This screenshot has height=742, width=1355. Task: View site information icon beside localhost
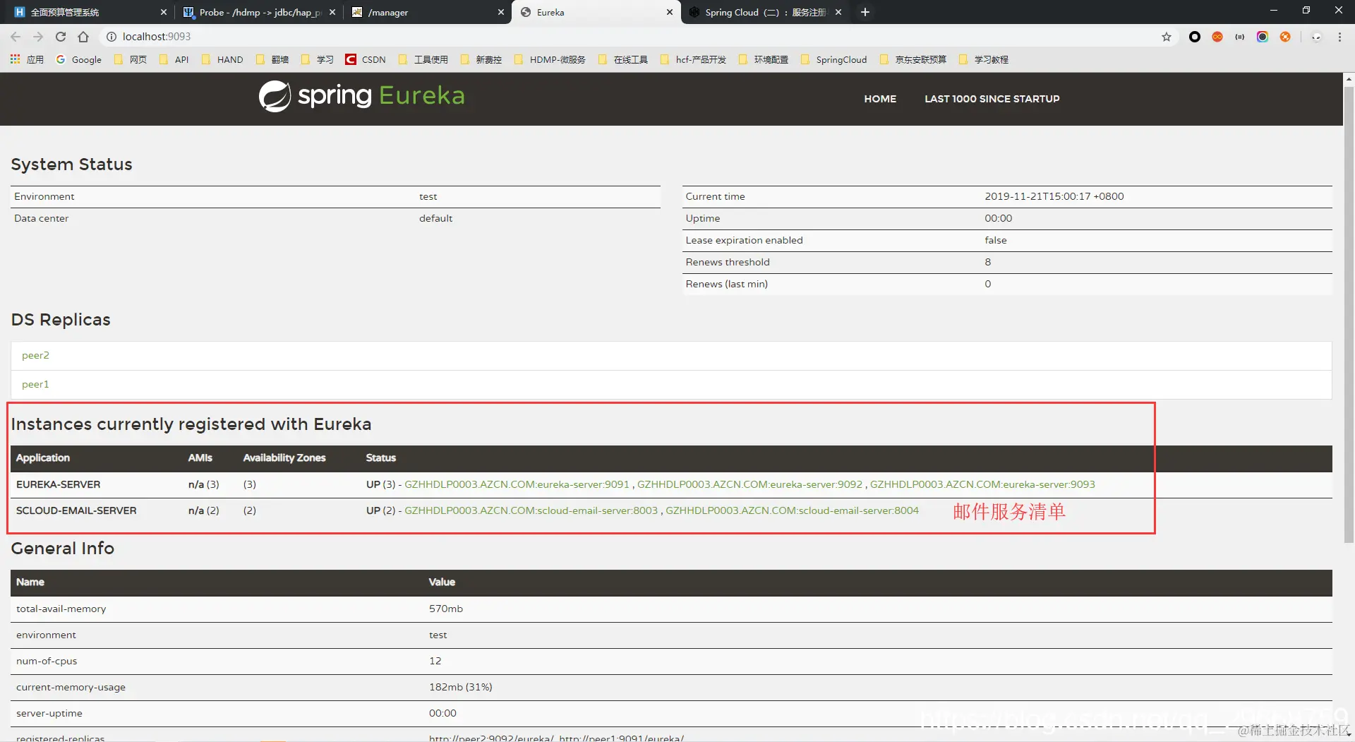pyautogui.click(x=112, y=37)
